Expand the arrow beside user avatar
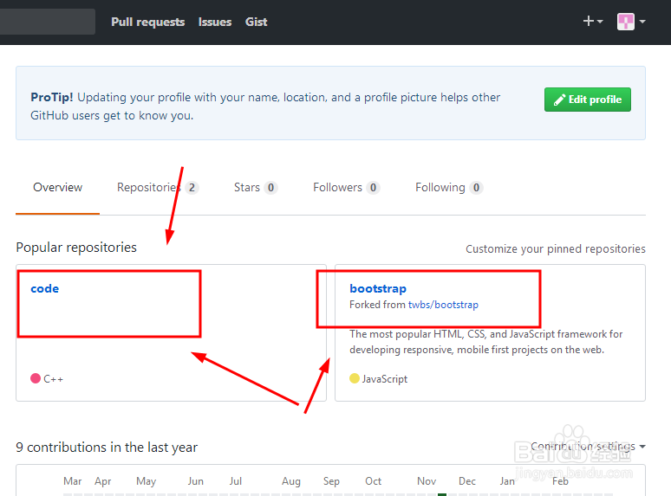Viewport: 671px width, 496px height. 642,22
